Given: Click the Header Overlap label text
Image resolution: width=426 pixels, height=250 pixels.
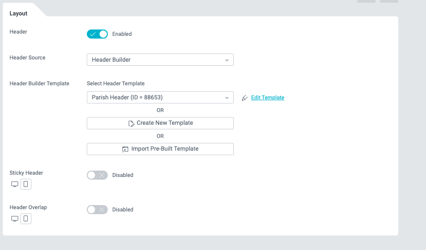Looking at the screenshot, I should click(28, 207).
